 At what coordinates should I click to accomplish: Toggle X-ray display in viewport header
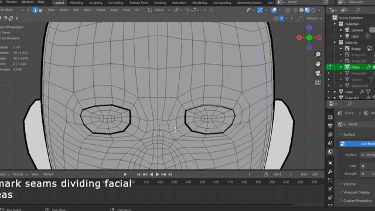[288, 10]
